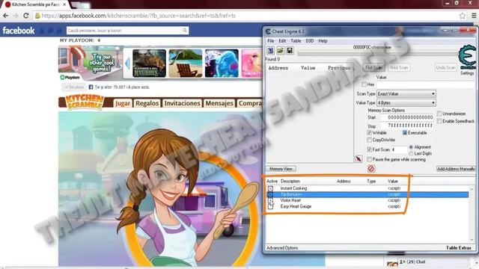Open the Chrome menu icon
This screenshot has width=479, height=269.
coord(474,16)
